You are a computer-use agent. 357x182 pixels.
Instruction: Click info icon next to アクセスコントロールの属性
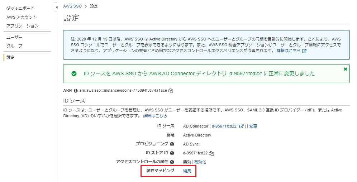[x=172, y=162]
